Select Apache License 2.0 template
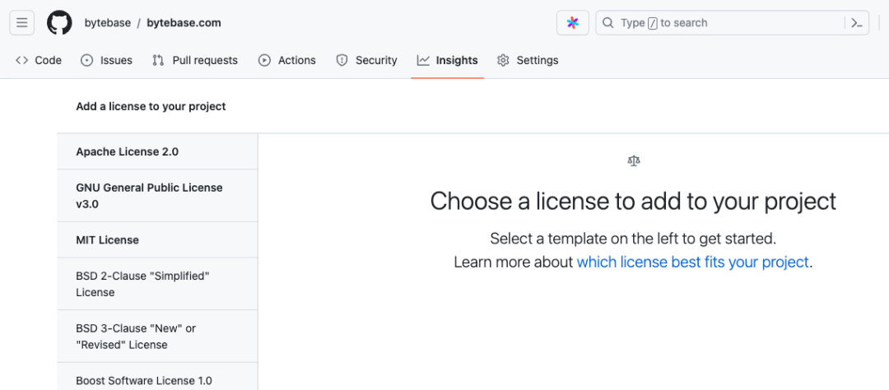This screenshot has width=889, height=390. 157,152
